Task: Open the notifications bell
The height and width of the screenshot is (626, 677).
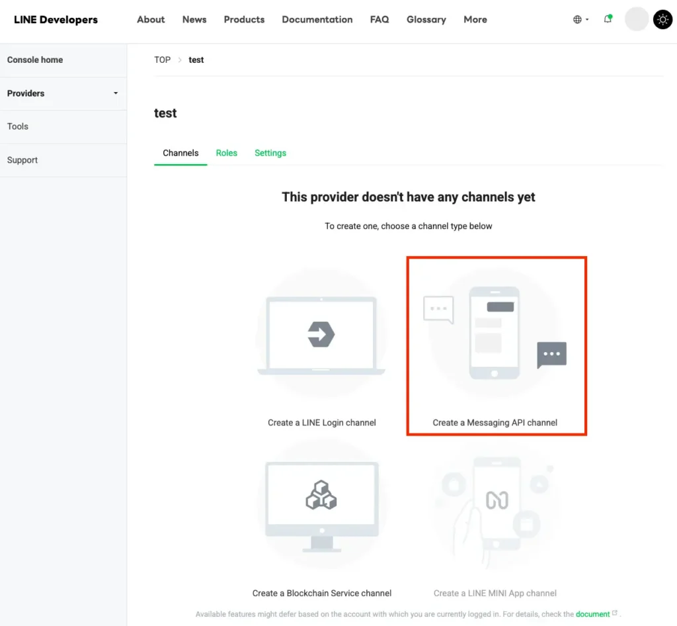Action: click(608, 19)
